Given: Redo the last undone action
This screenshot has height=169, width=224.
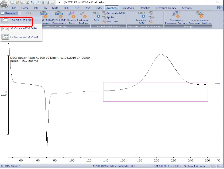Looking at the screenshot, I should 37,2.
